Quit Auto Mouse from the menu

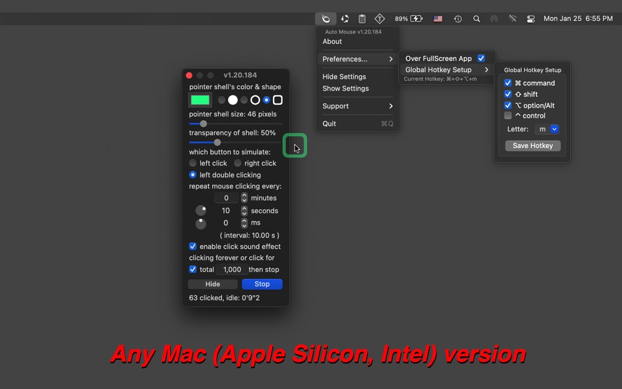pos(357,124)
